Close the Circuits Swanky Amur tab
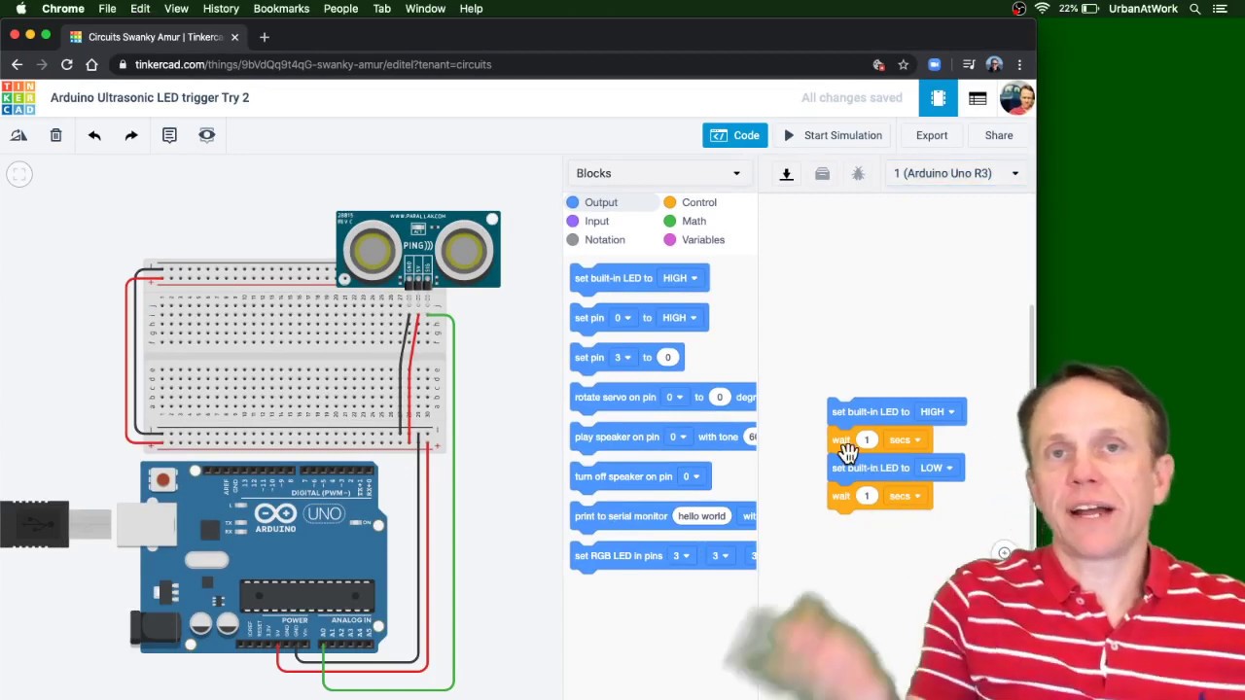1245x700 pixels. (x=234, y=37)
